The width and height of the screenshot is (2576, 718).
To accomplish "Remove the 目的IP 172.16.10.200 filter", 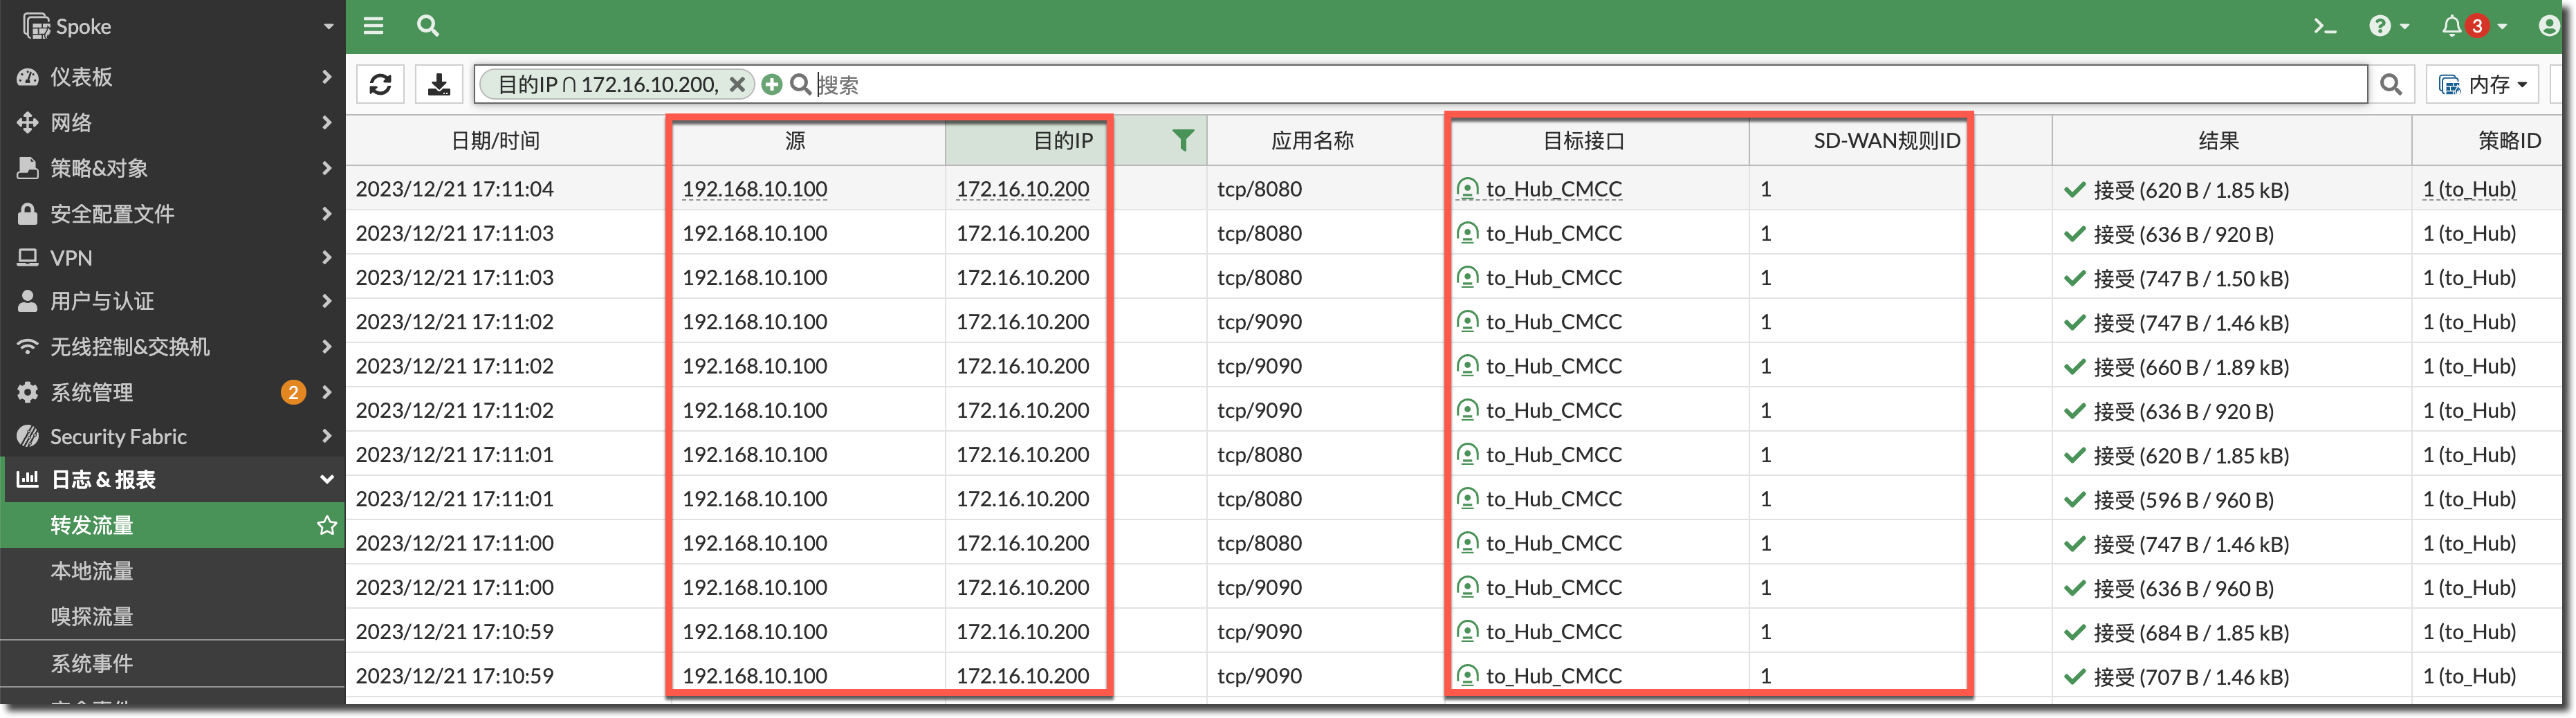I will click(737, 85).
